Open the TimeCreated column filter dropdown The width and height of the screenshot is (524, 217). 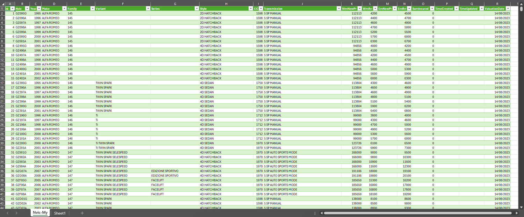(457, 8)
